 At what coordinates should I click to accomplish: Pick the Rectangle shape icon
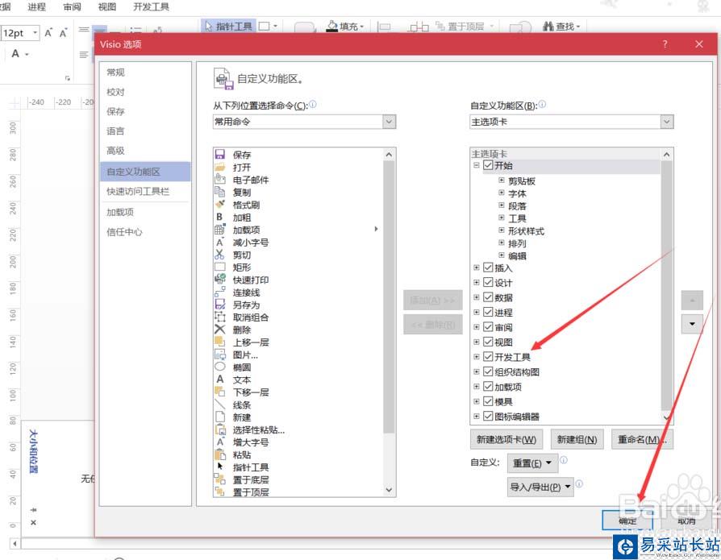[x=220, y=267]
